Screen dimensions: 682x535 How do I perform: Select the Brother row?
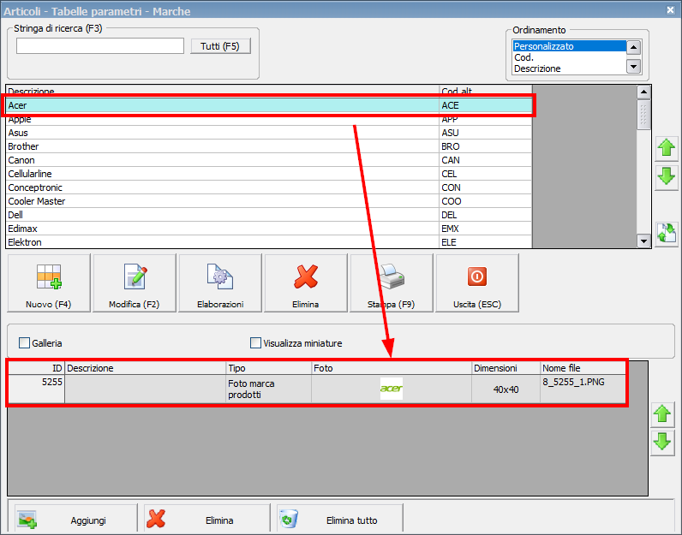[x=269, y=146]
